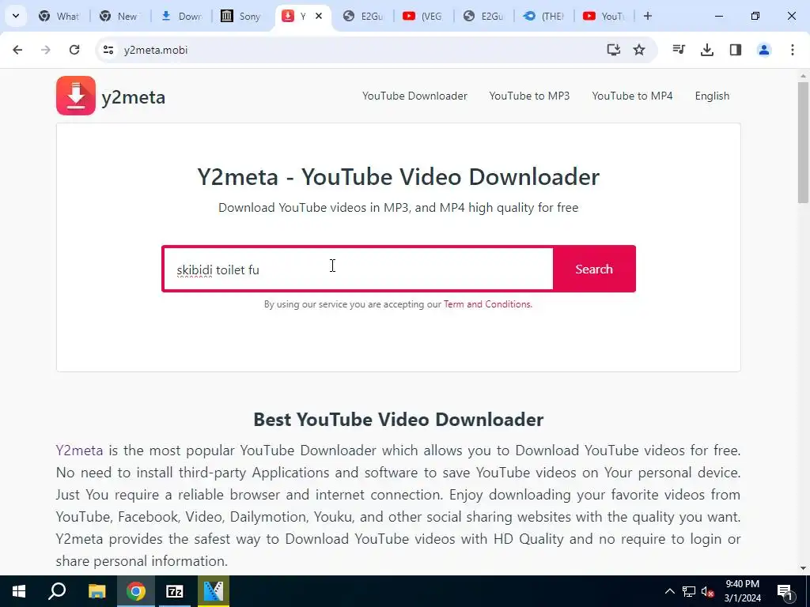Click the scrollbar down arrow

(803, 568)
